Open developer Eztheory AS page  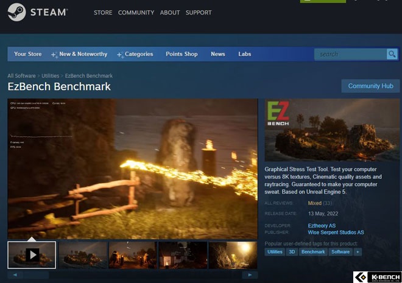click(x=322, y=226)
